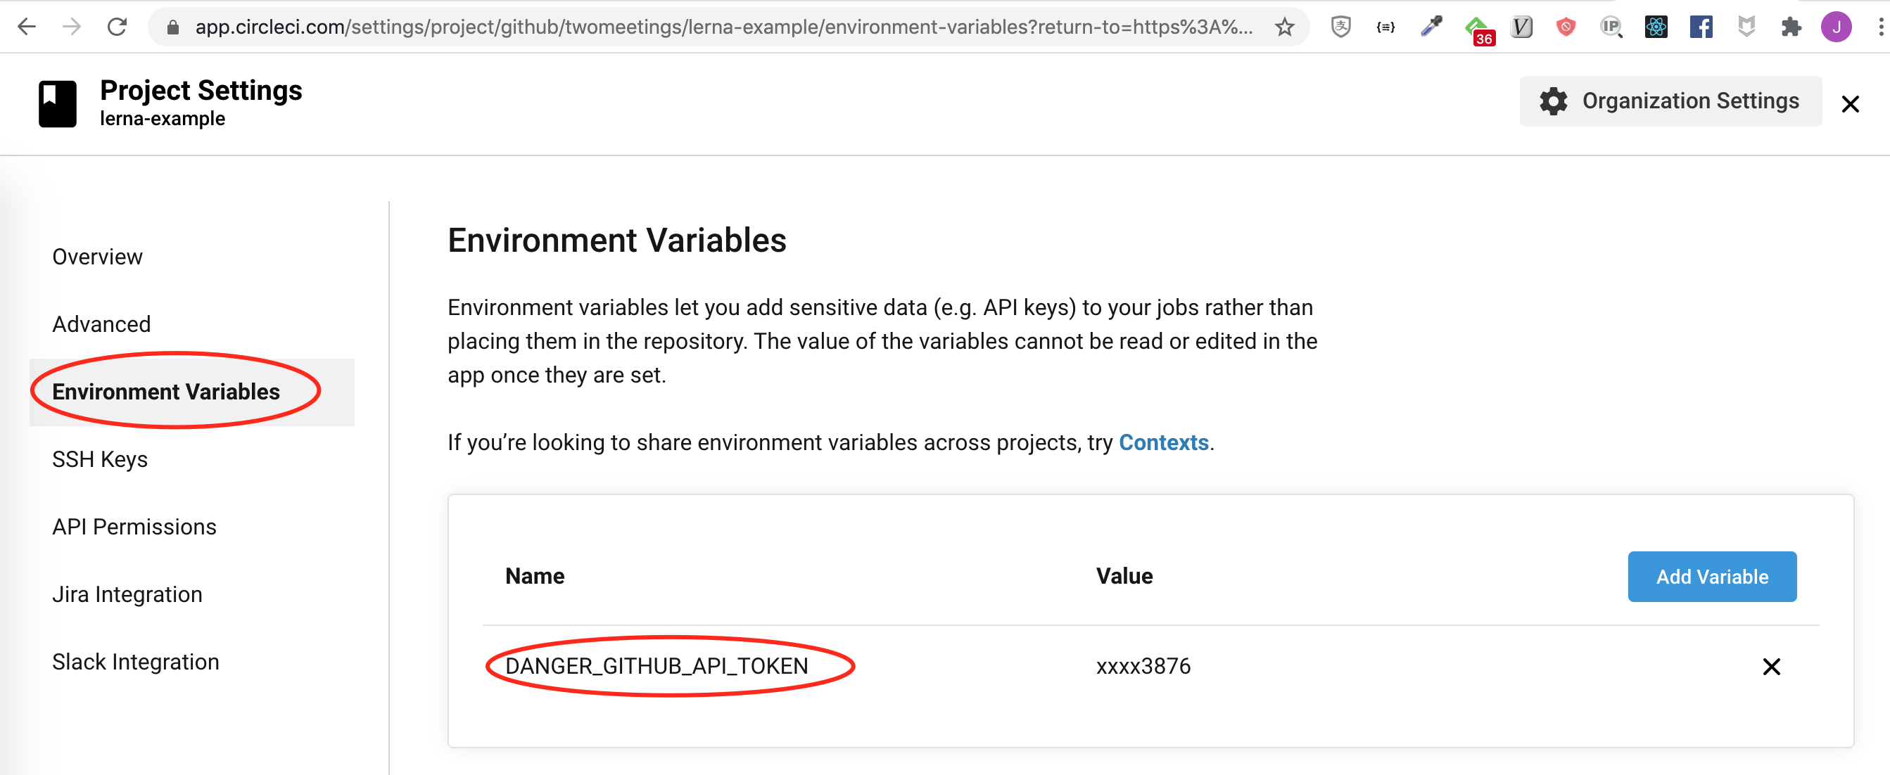Click the ColorZilla eyedropper extension icon
Viewport: 1890px width, 775px height.
[x=1431, y=27]
